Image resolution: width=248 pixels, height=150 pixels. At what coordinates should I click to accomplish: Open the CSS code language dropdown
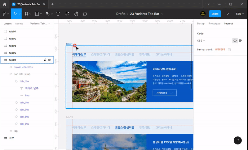[201, 41]
